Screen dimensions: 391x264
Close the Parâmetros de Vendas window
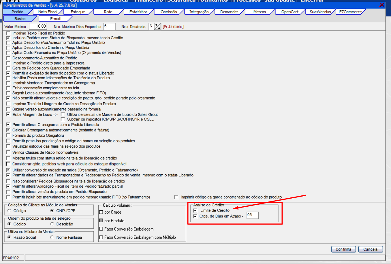click(381, 5)
